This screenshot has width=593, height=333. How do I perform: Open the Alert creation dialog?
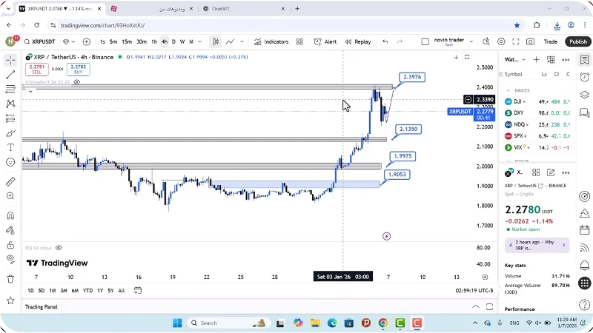tap(325, 41)
